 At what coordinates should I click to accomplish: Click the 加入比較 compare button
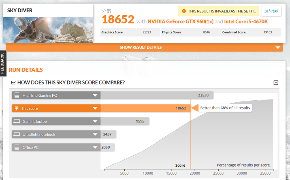point(271,11)
